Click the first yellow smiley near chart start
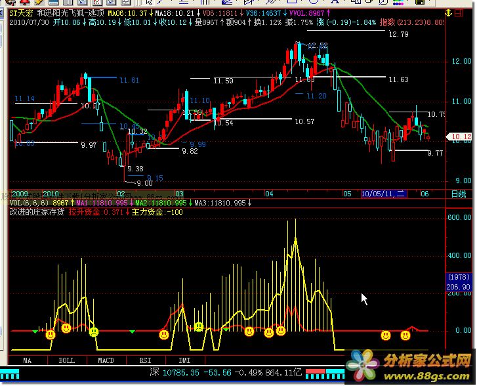 click(x=51, y=335)
